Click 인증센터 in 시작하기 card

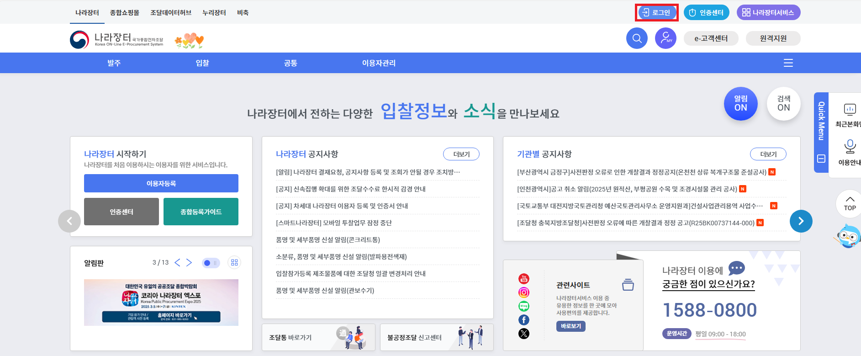coord(121,212)
